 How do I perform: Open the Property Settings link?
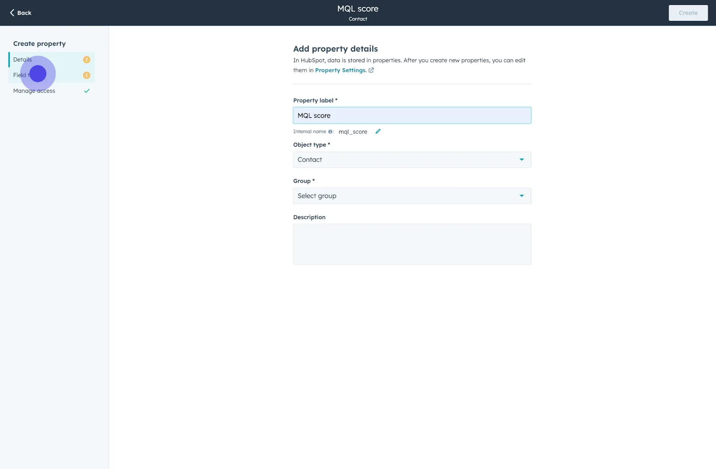[341, 70]
